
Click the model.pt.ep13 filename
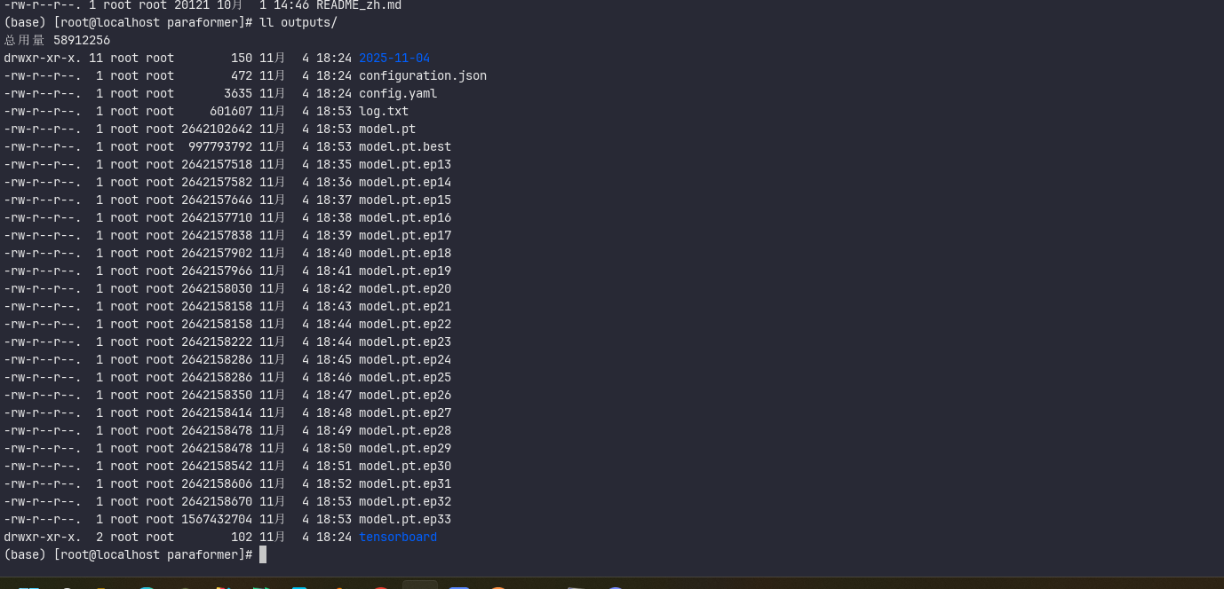(405, 165)
